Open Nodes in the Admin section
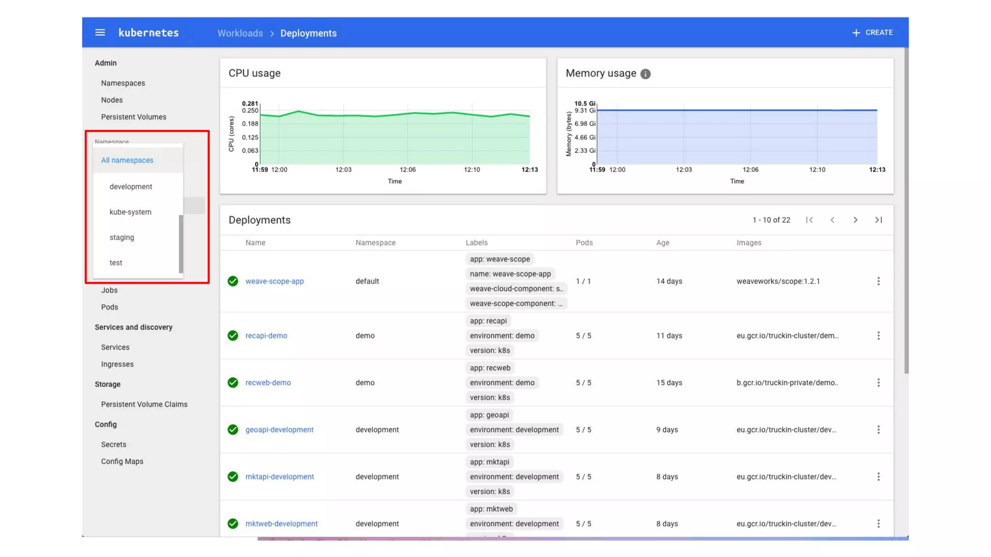991x557 pixels. tap(112, 100)
